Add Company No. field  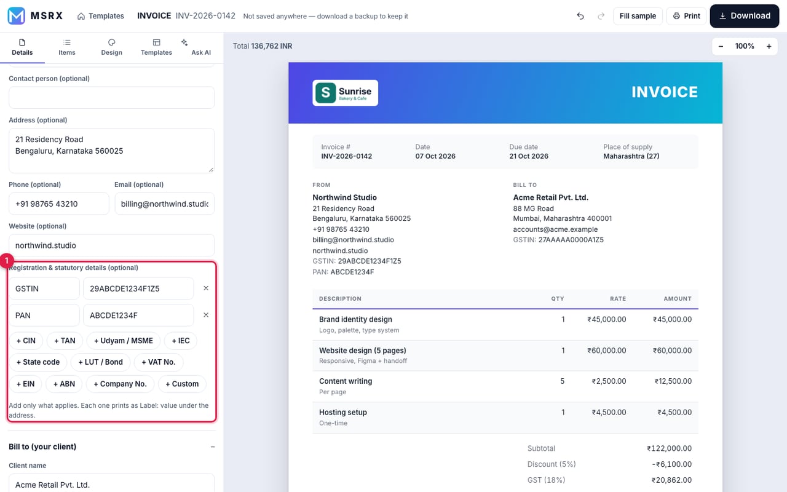click(120, 384)
